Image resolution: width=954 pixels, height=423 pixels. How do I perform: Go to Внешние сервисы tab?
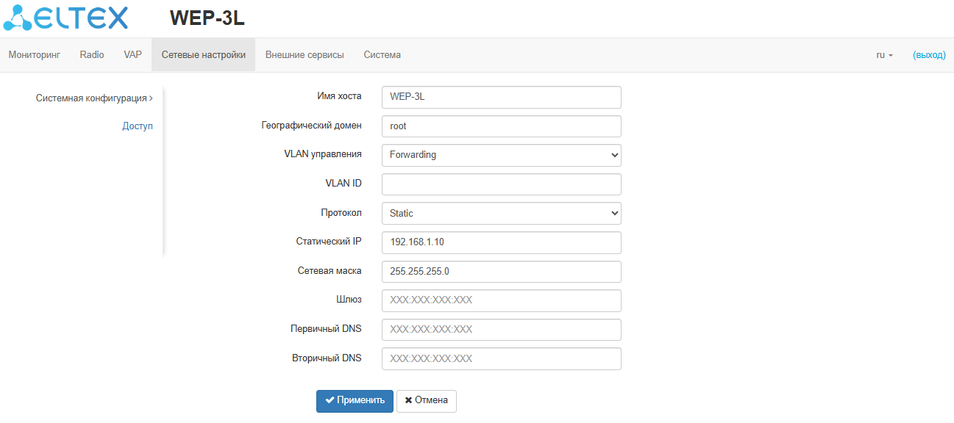point(305,55)
